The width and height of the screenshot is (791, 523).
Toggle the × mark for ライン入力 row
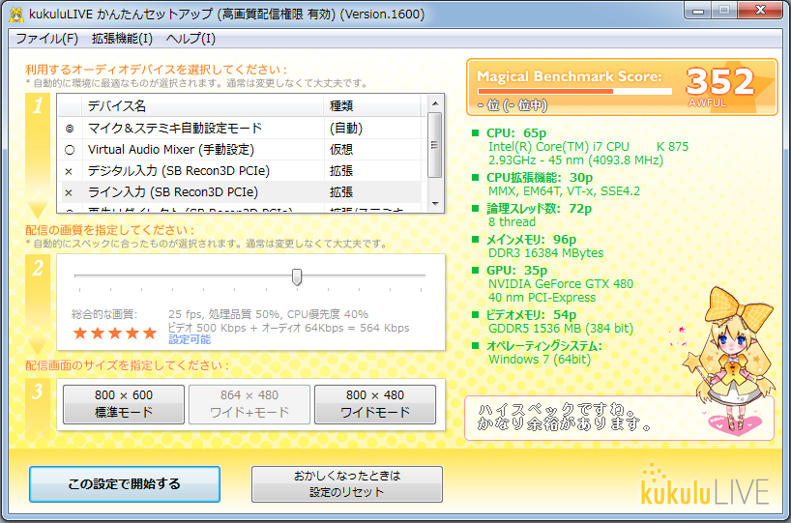click(69, 192)
